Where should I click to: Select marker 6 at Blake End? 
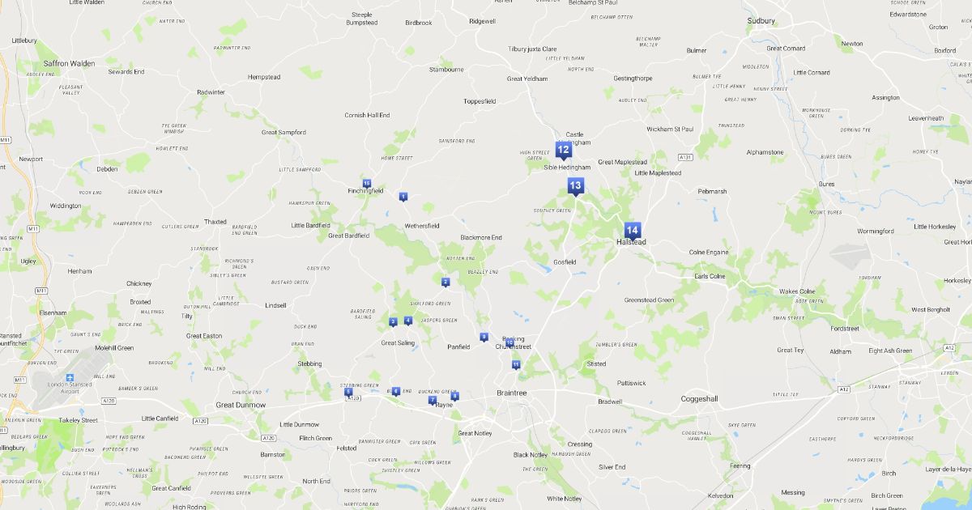(395, 391)
